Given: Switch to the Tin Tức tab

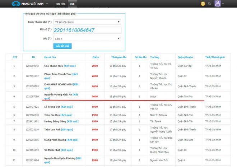Looking at the screenshot, I should (60, 4).
